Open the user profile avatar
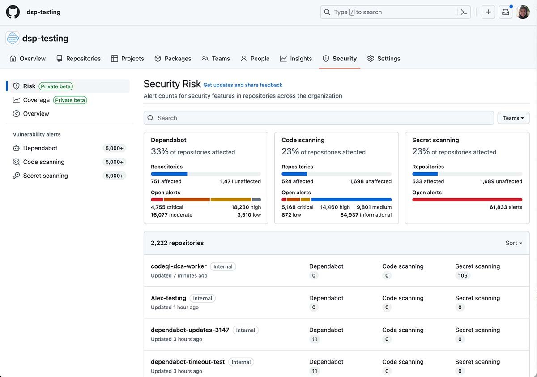The width and height of the screenshot is (537, 377). point(523,12)
